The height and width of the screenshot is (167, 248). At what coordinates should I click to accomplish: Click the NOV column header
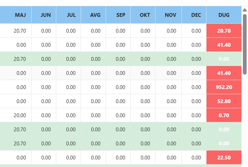click(170, 15)
